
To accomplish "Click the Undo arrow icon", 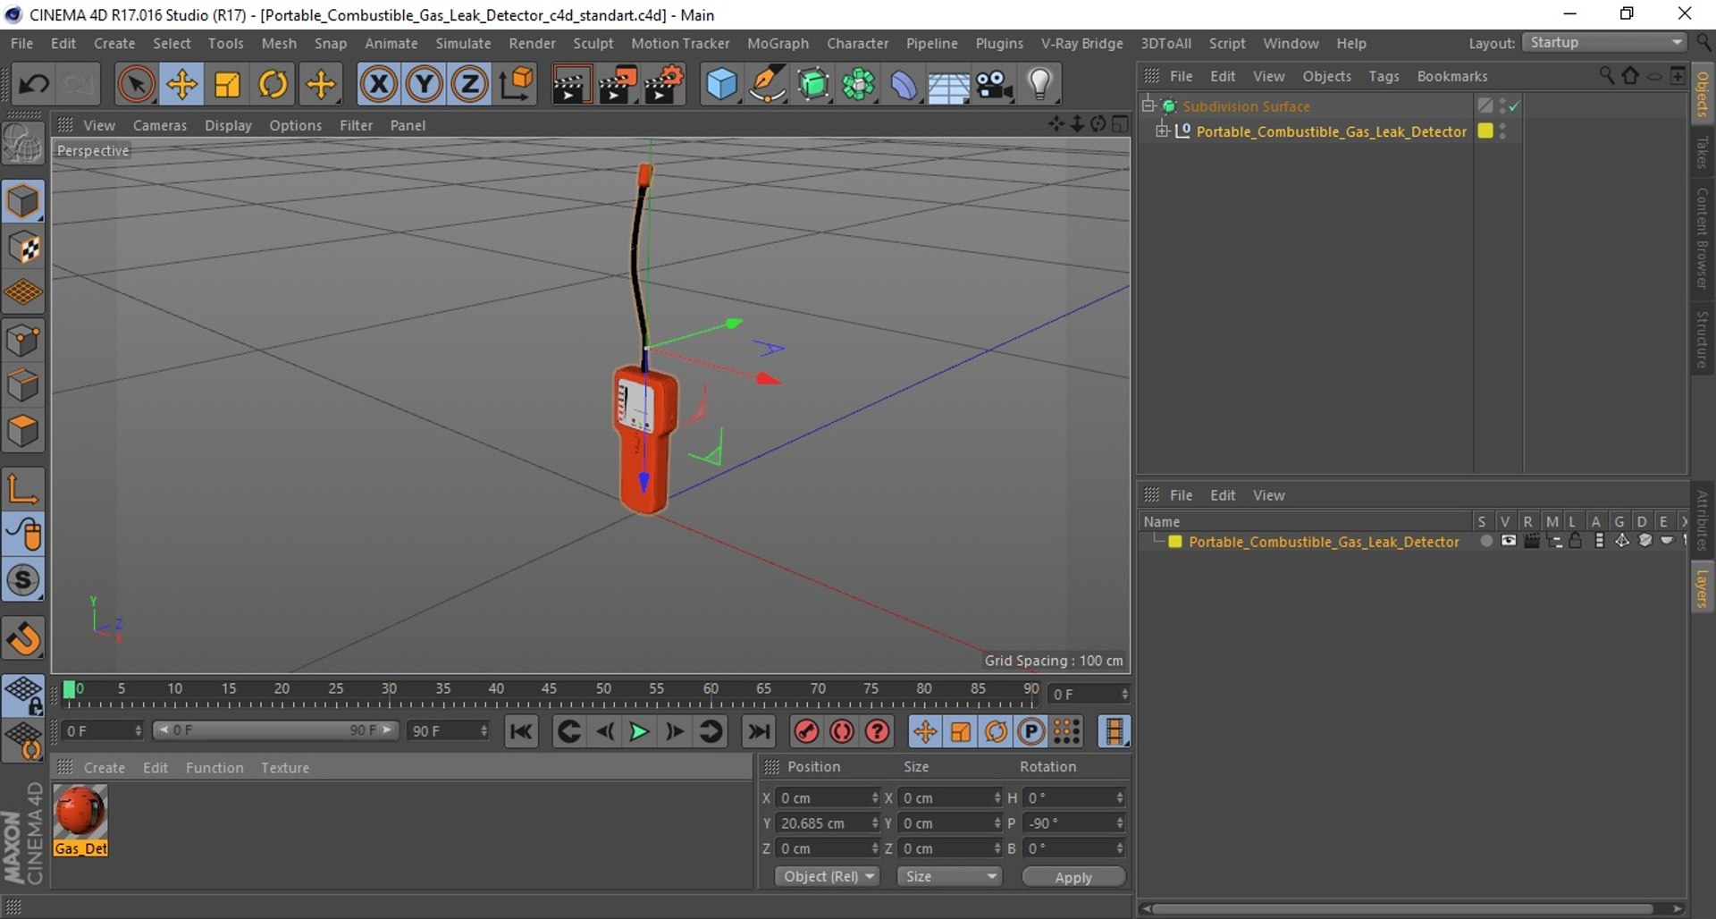I will [34, 84].
